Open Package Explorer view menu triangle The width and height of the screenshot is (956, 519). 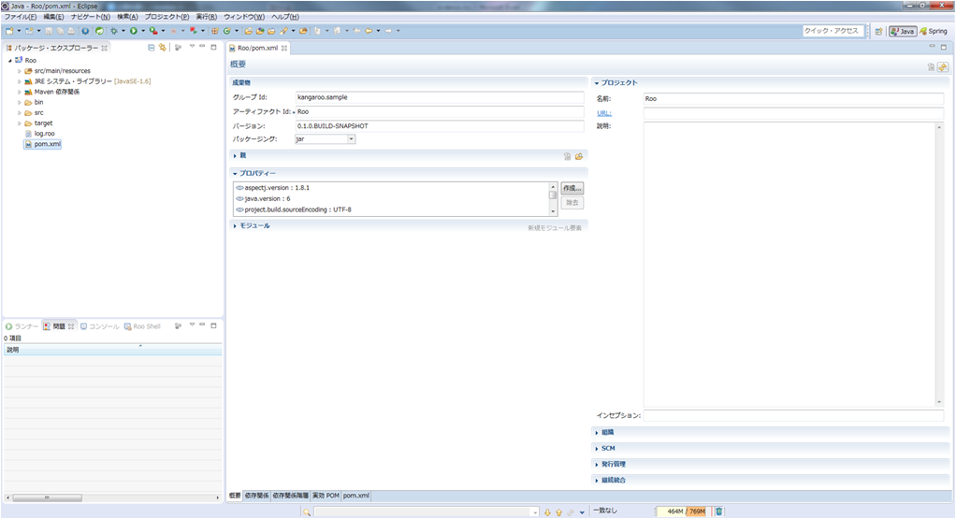point(192,47)
